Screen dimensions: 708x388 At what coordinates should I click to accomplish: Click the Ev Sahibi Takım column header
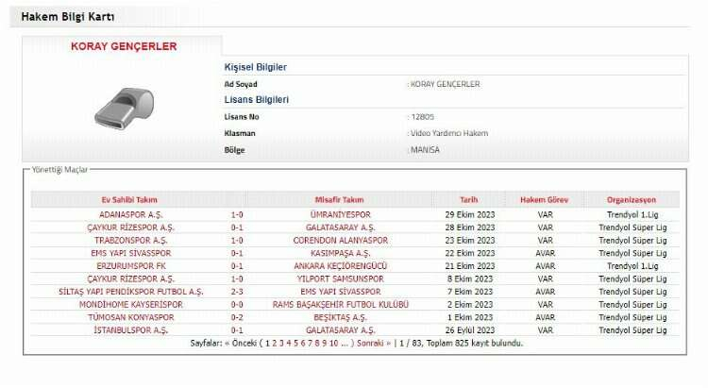tap(130, 200)
